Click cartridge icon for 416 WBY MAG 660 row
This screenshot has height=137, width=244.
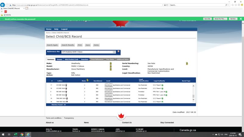[66, 89]
